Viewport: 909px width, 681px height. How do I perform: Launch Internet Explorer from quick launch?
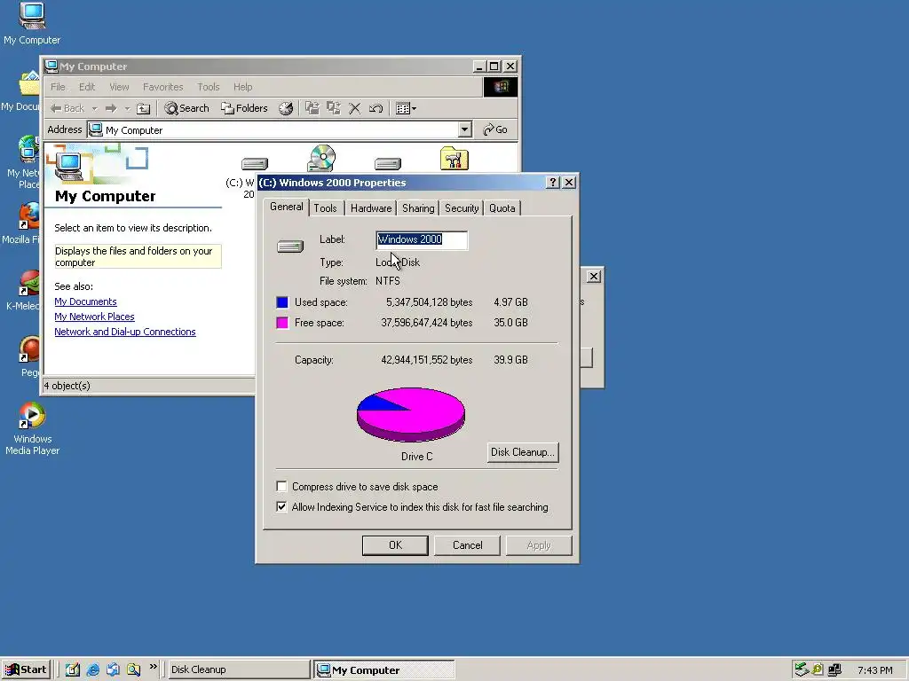(x=92, y=669)
